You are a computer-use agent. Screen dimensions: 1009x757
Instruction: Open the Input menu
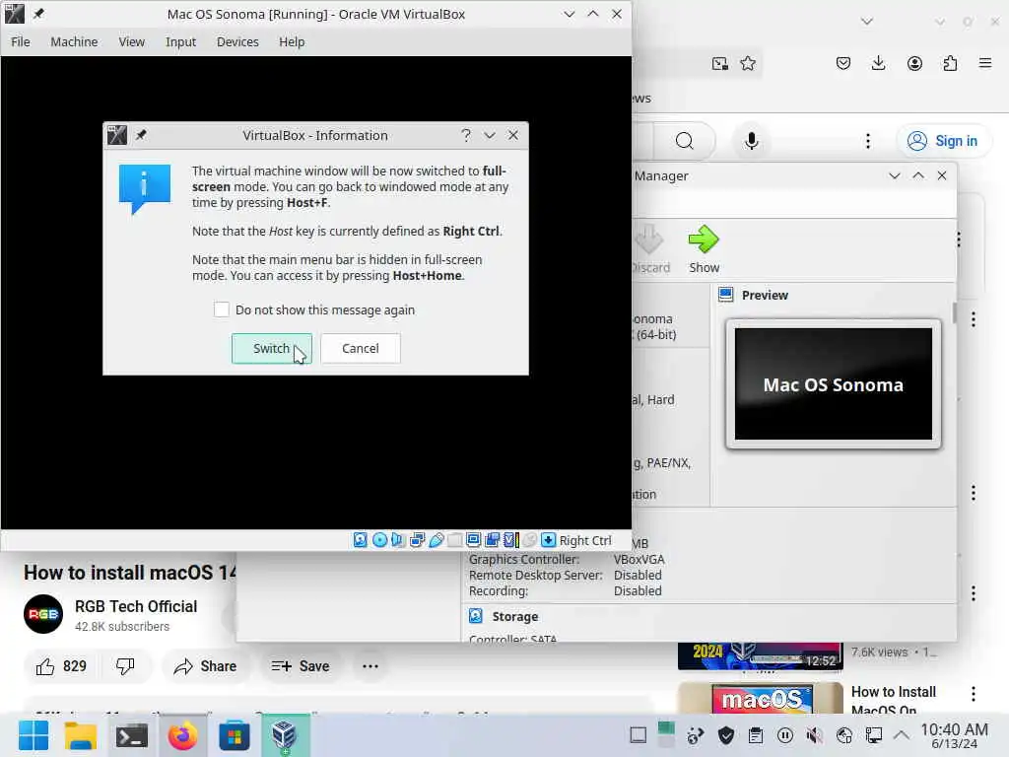pos(180,41)
